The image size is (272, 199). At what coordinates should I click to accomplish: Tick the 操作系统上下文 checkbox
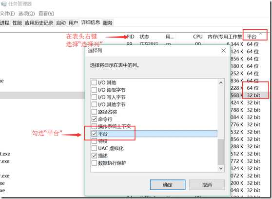coord(94,126)
